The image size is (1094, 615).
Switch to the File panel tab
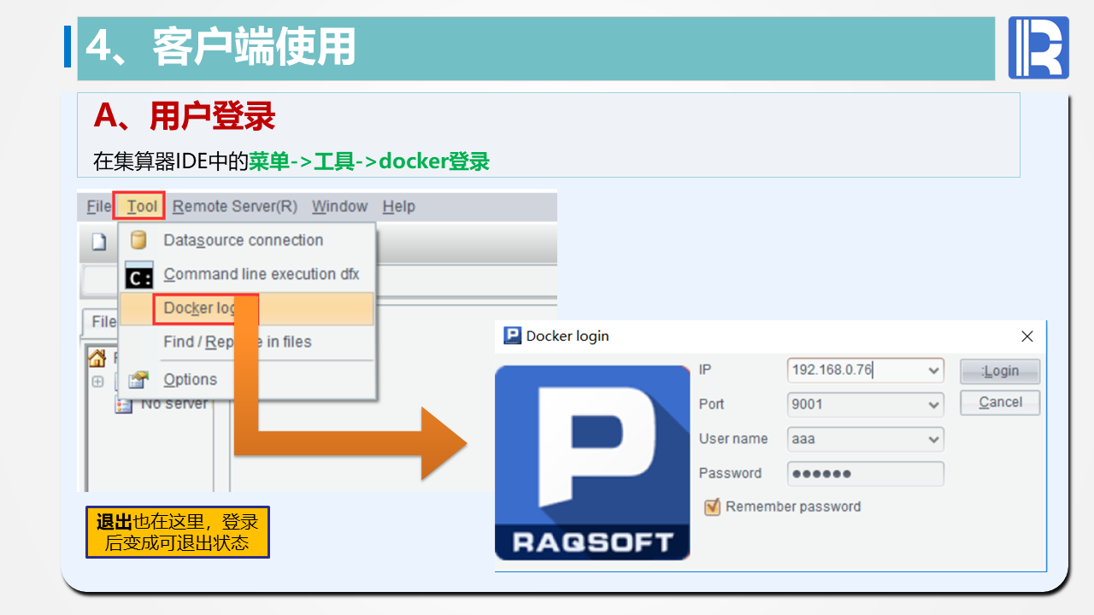pos(103,322)
